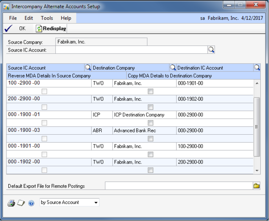Click the Redisplay button

51,28
